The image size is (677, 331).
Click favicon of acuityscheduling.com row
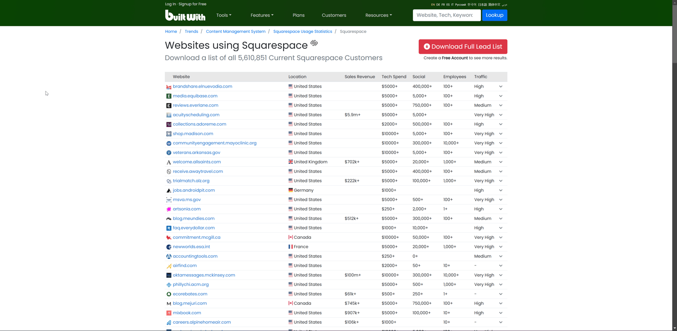pos(169,115)
